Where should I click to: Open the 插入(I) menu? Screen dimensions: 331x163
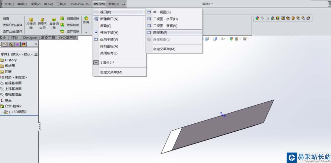pos(49,4)
